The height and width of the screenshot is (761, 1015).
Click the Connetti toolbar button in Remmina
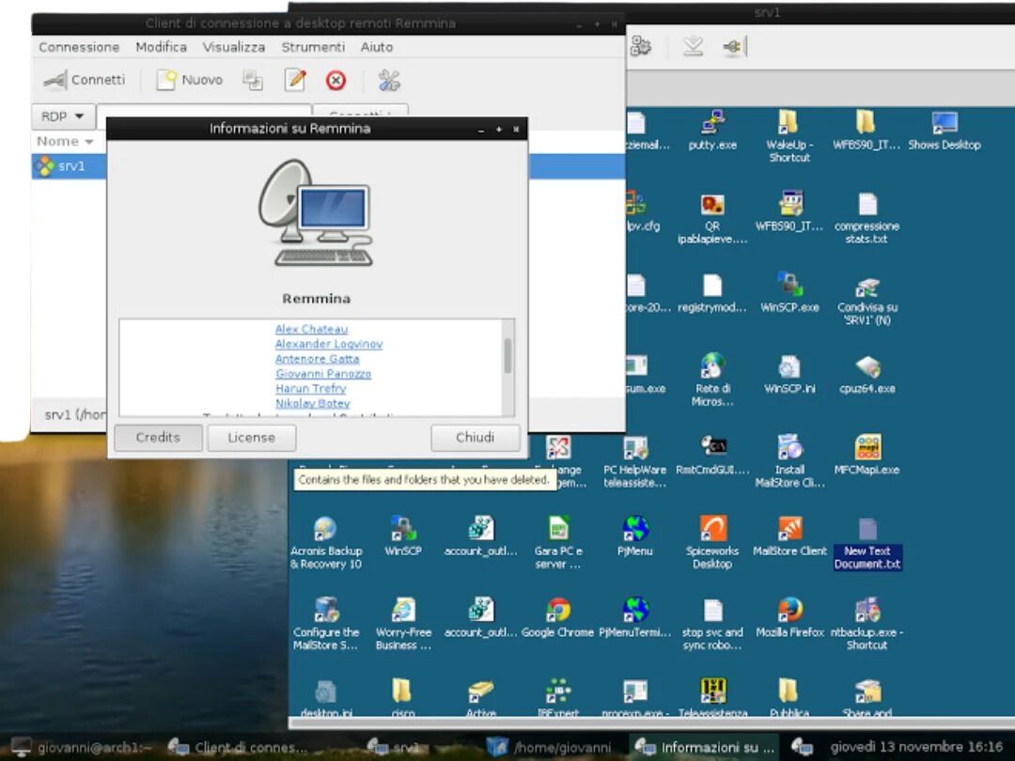(x=85, y=80)
